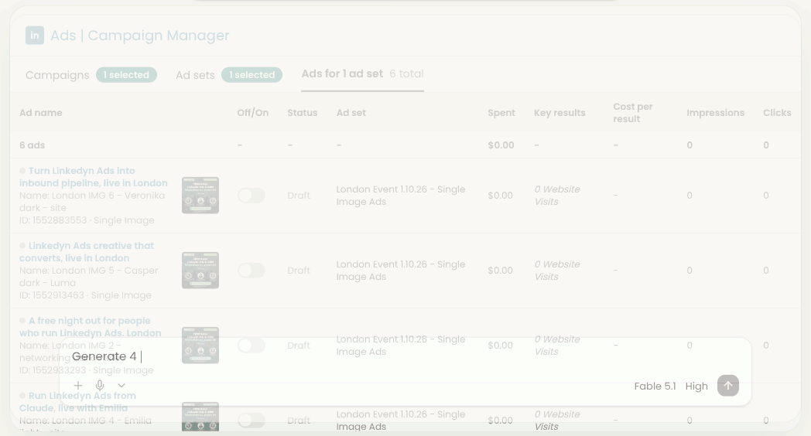Screen dimensions: 811x436
Task: Open 'A free night out for people' ad
Action: point(91,326)
